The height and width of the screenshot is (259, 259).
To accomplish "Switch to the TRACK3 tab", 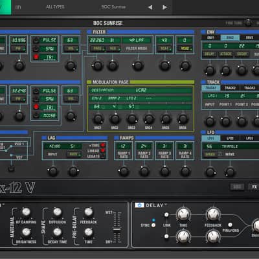I will [249, 88].
